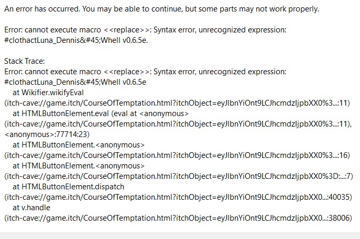Click the "cannot execute macro" line above Stack Trace

pyautogui.click(x=145, y=30)
